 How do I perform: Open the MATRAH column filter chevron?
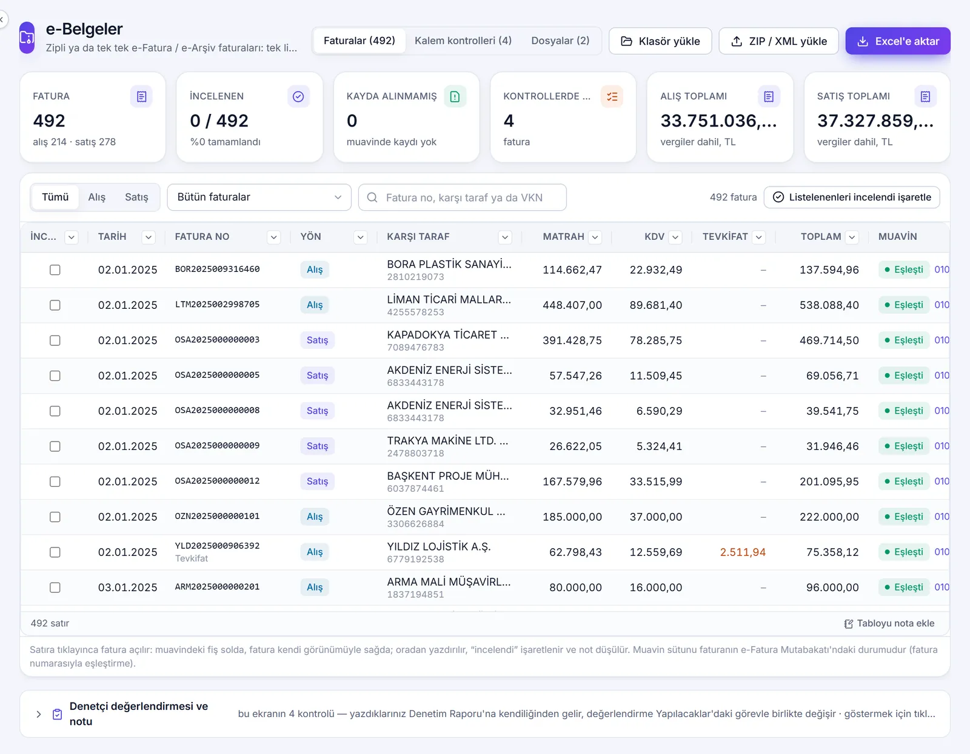coord(595,237)
